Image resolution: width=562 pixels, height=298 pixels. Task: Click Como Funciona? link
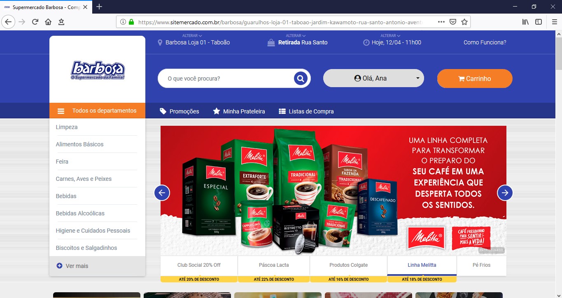pos(485,42)
